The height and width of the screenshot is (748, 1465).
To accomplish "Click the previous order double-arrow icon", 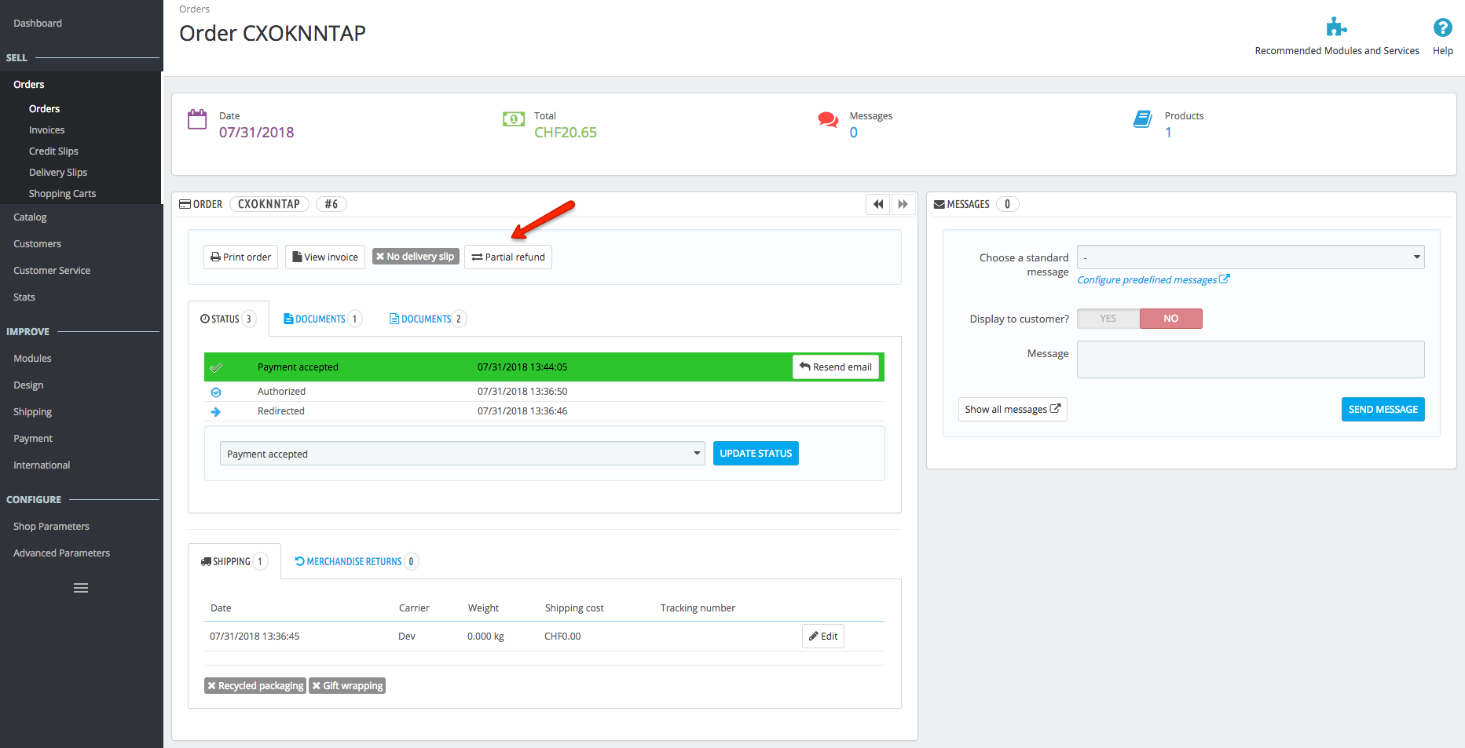I will pyautogui.click(x=877, y=204).
